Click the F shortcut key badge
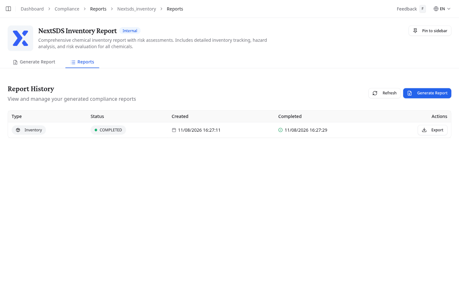This screenshot has height=287, width=459. coord(423,9)
